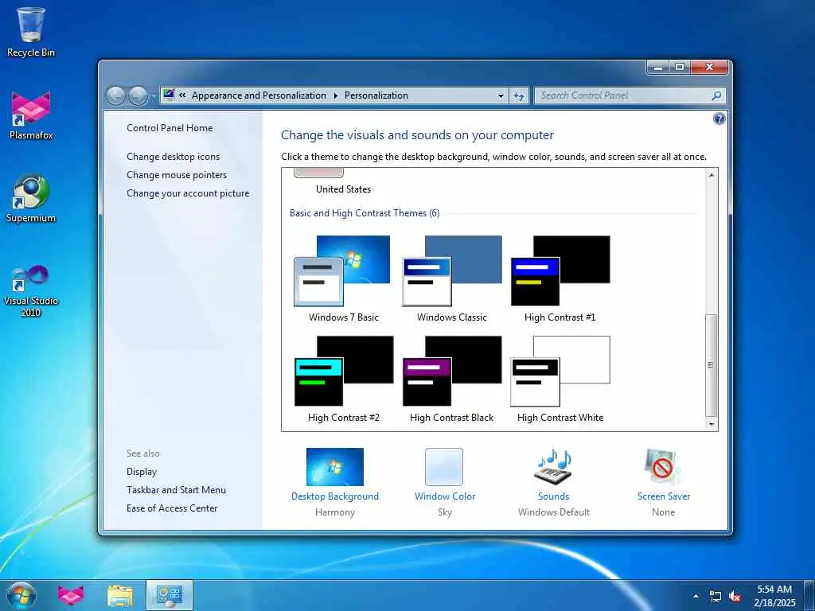
Task: Click the Control Panel icon in address bar
Action: 169,95
